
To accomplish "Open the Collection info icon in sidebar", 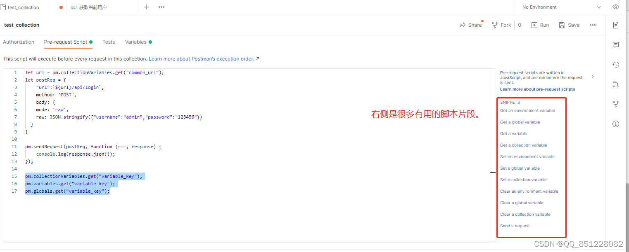I will [616, 124].
